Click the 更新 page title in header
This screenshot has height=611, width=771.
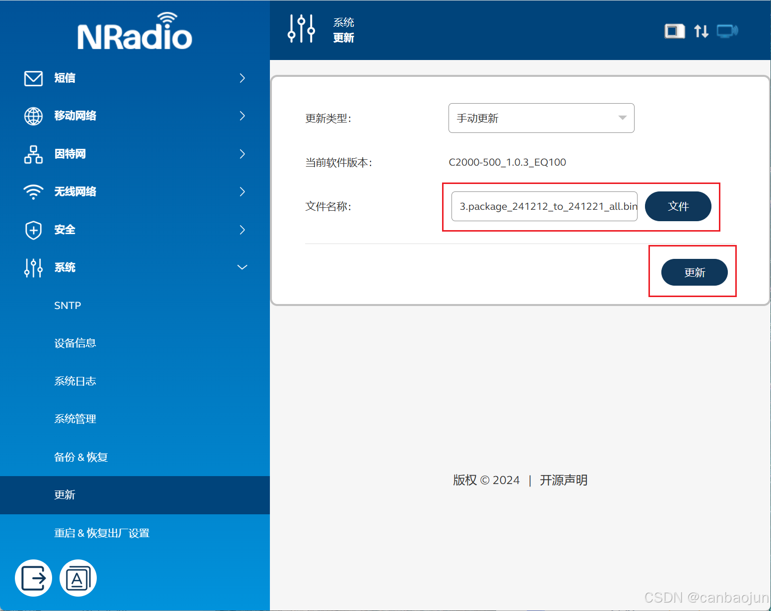(343, 38)
